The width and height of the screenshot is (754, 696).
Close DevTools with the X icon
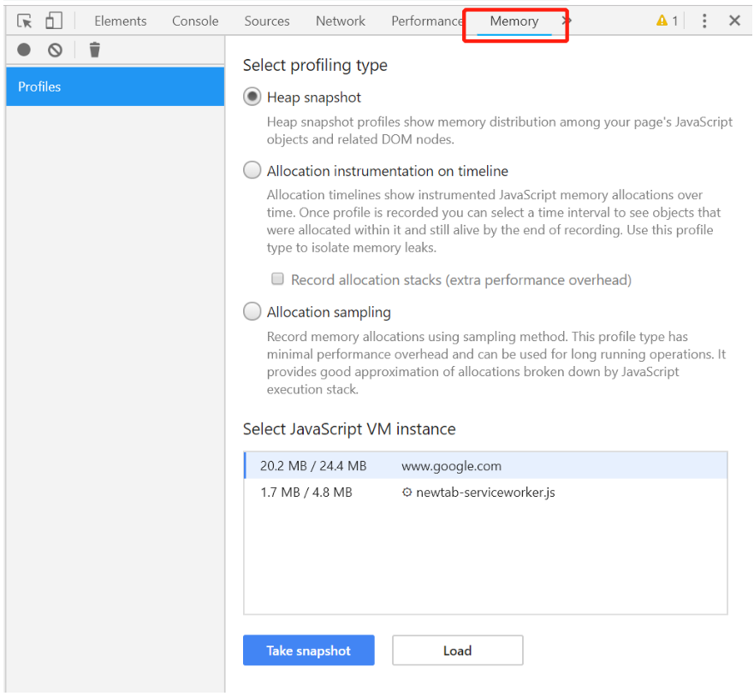734,21
